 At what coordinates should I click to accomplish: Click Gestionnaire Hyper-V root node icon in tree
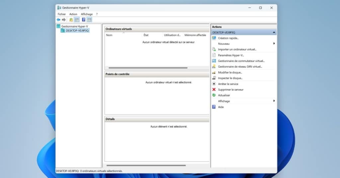pos(58,26)
